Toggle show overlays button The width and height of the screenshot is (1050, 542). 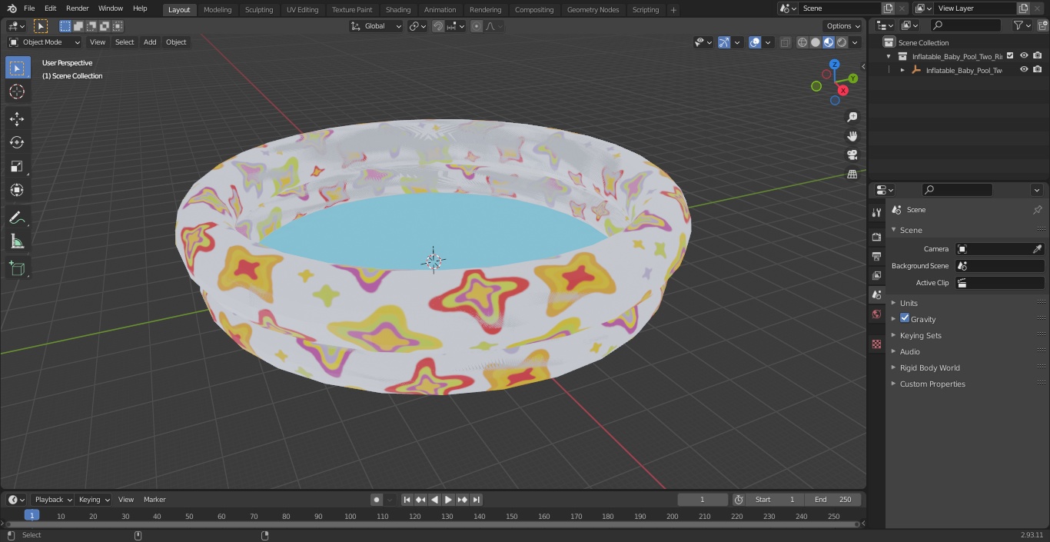[x=755, y=42]
